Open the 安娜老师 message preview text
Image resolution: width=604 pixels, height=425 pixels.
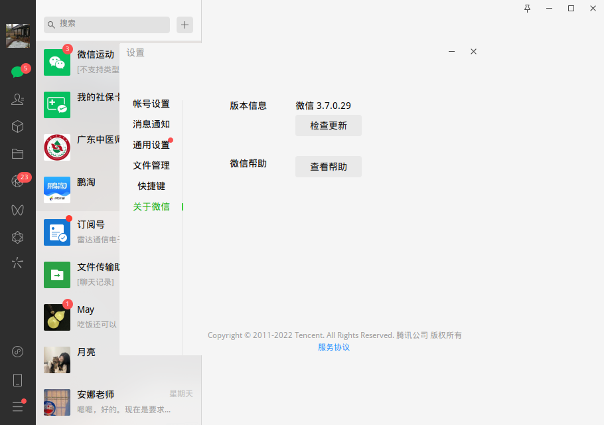pyautogui.click(x=124, y=410)
